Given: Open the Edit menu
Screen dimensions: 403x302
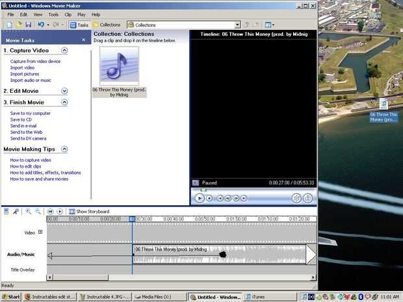Looking at the screenshot, I should coord(23,14).
